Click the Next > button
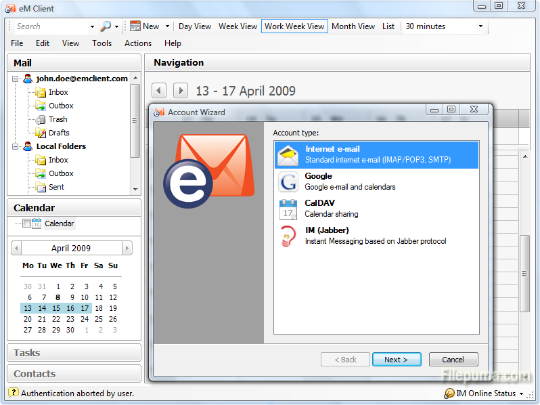This screenshot has height=405, width=540. point(397,360)
